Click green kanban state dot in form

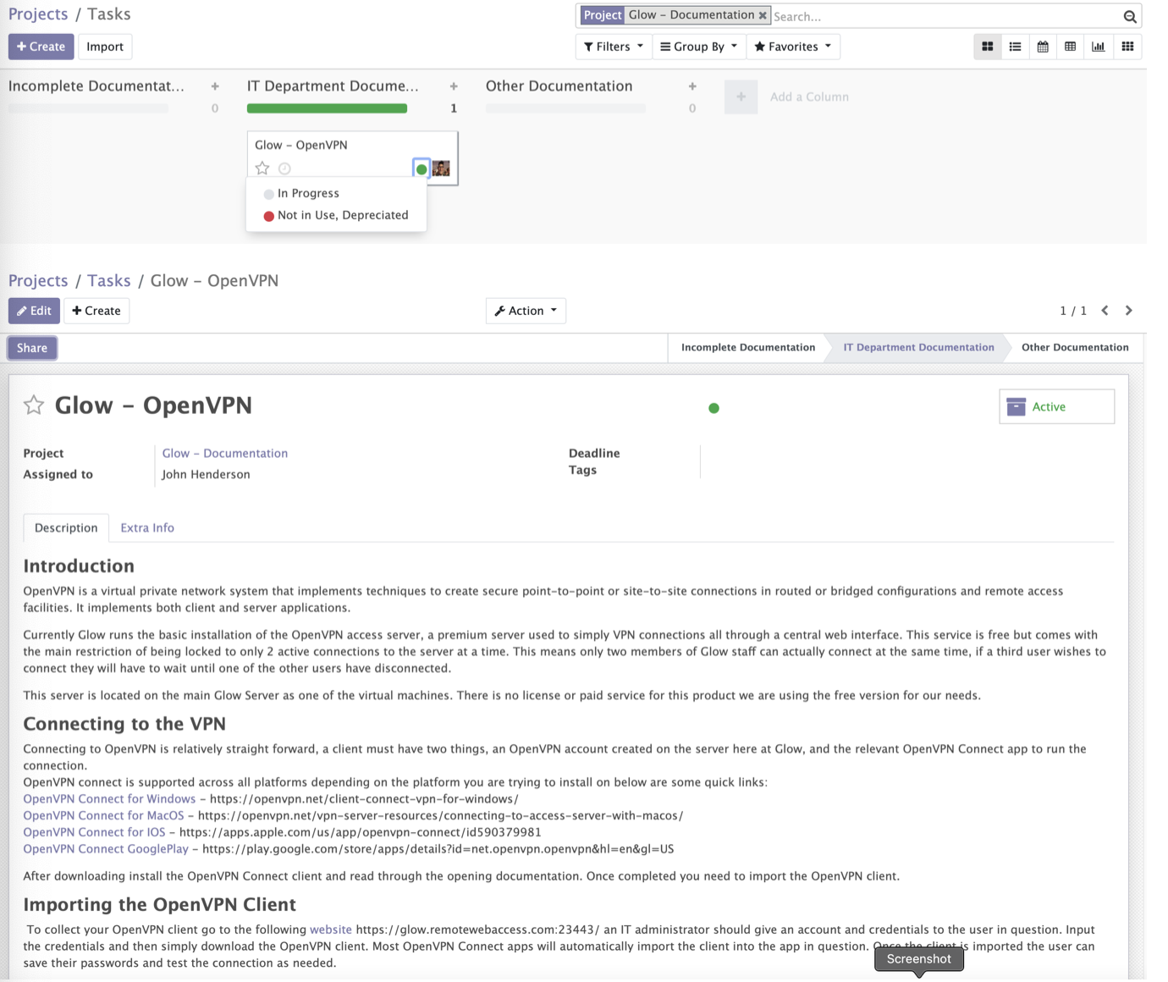pos(713,408)
